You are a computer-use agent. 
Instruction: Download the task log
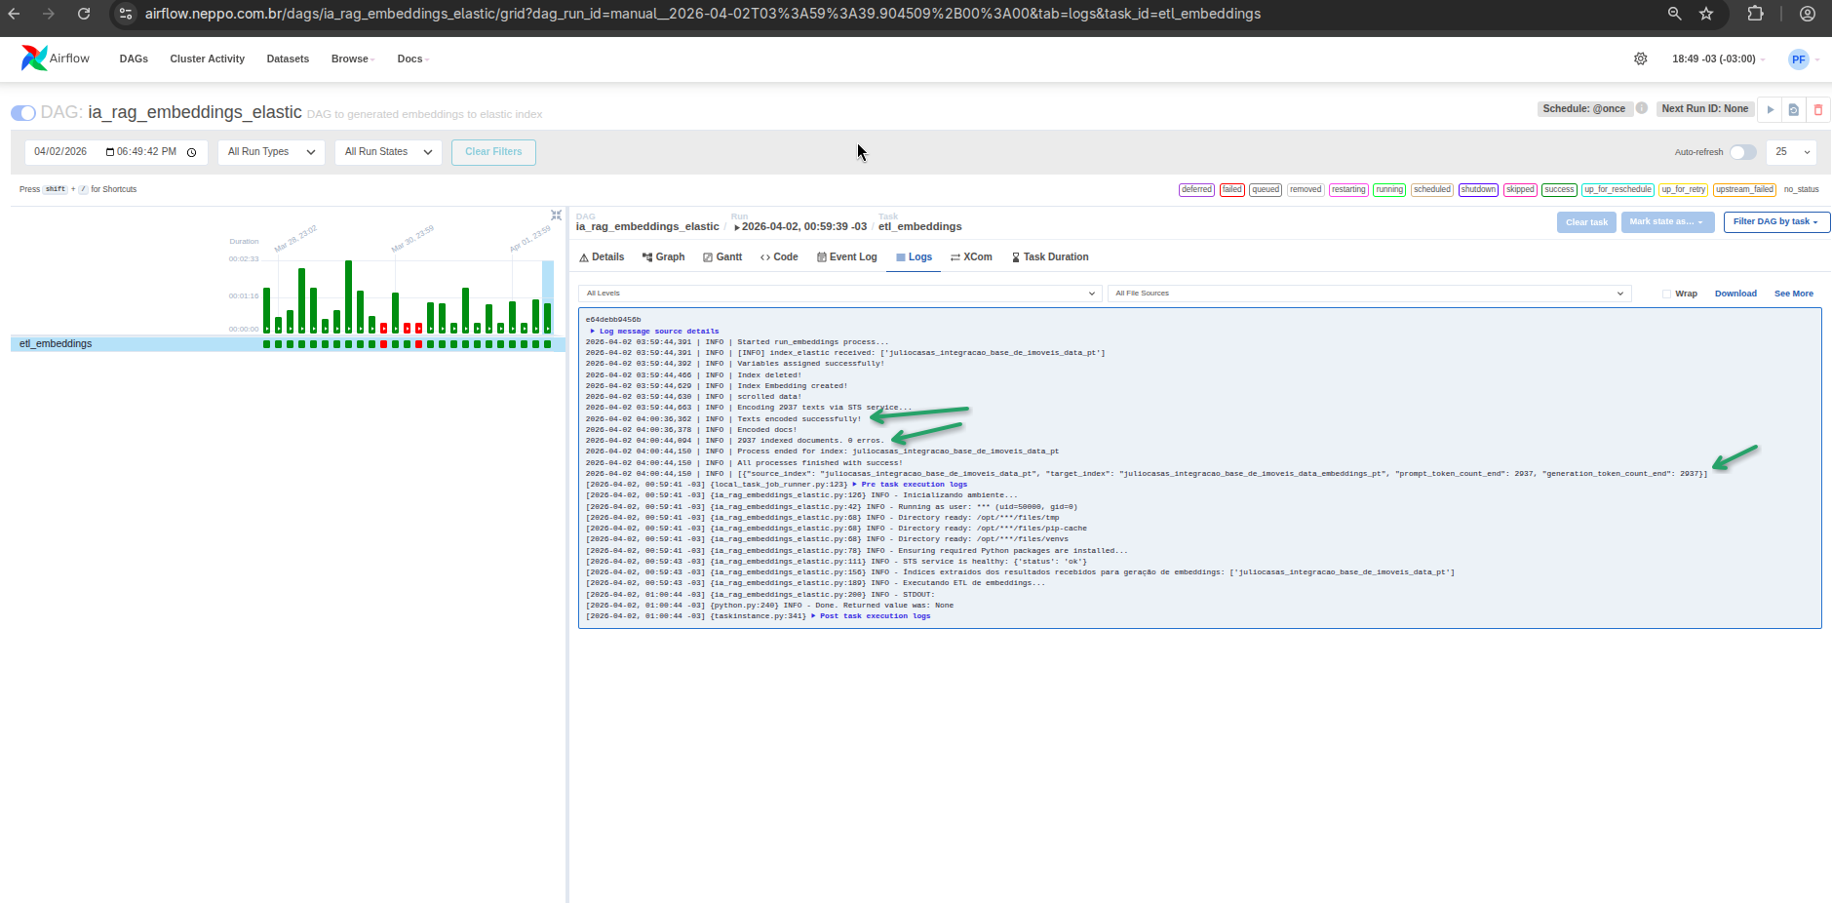pyautogui.click(x=1735, y=294)
